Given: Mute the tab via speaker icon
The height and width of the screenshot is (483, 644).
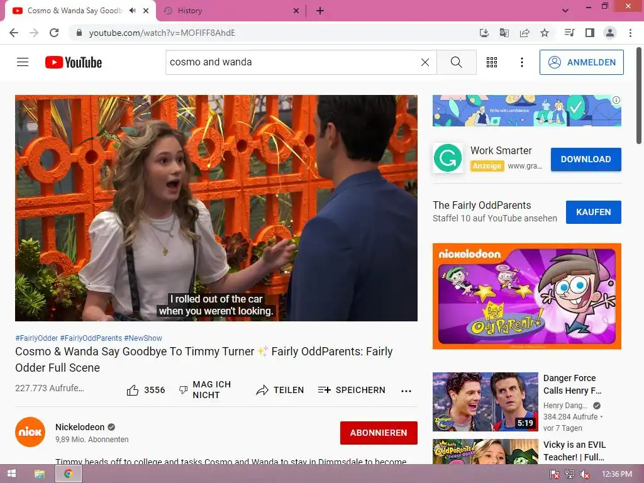Looking at the screenshot, I should [x=132, y=11].
